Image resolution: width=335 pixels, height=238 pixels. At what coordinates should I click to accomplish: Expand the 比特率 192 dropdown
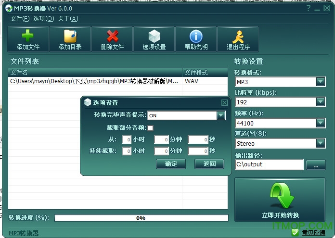(x=321, y=102)
